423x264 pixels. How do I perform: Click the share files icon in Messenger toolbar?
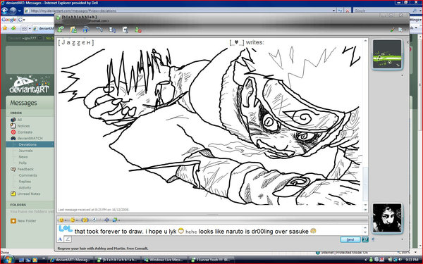pyautogui.click(x=73, y=30)
